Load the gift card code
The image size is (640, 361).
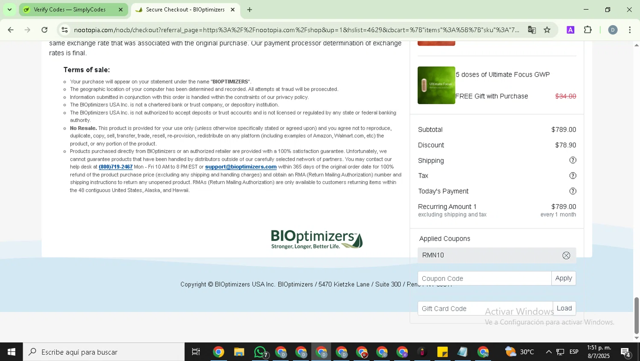click(x=564, y=308)
